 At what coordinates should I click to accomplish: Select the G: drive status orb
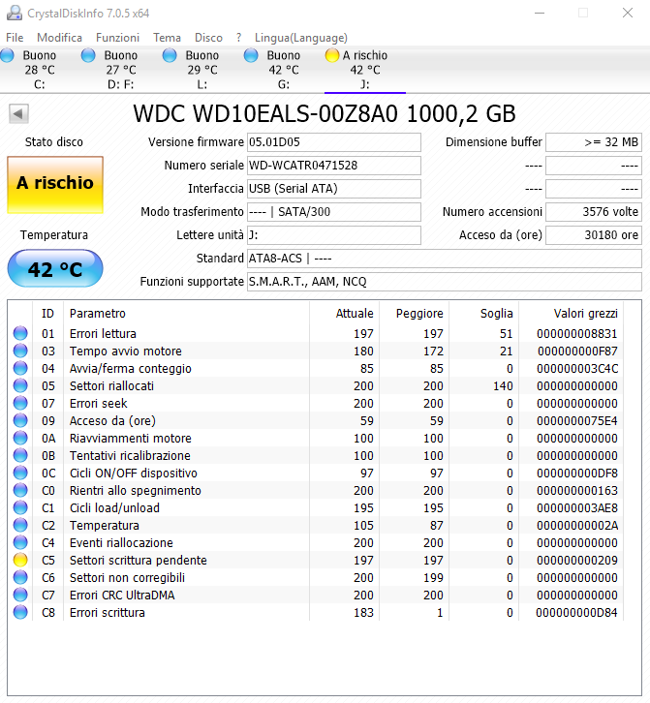point(251,55)
